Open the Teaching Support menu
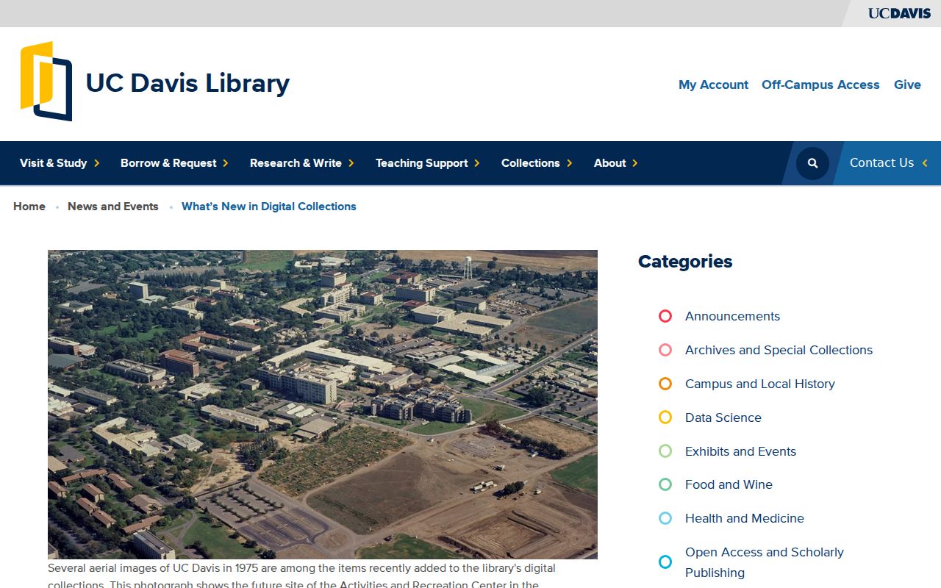Image resolution: width=941 pixels, height=588 pixels. click(x=421, y=163)
